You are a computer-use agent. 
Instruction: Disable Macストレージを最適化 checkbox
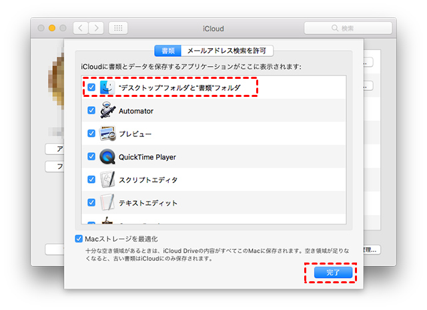pyautogui.click(x=79, y=239)
